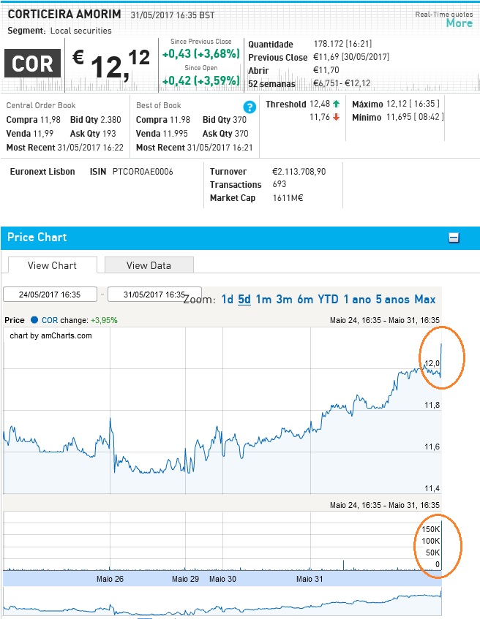Click the green upper threshold arrow
Image resolution: width=480 pixels, height=619 pixels.
(x=336, y=104)
